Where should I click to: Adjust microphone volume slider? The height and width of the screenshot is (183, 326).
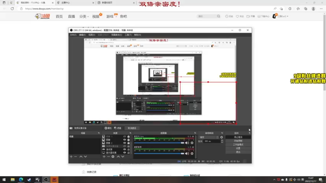pyautogui.click(x=159, y=143)
